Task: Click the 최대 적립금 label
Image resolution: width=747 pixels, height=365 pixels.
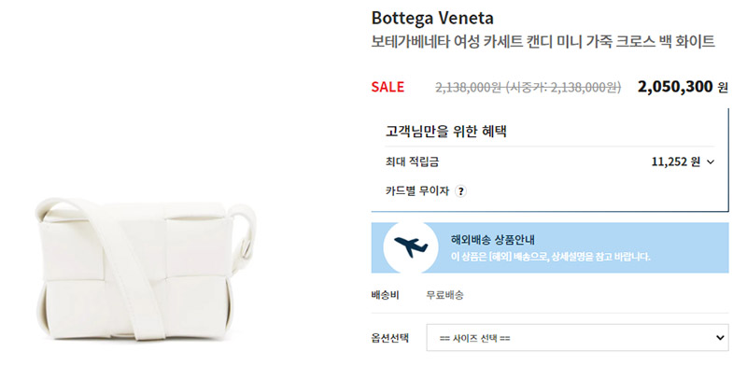Action: tap(412, 162)
